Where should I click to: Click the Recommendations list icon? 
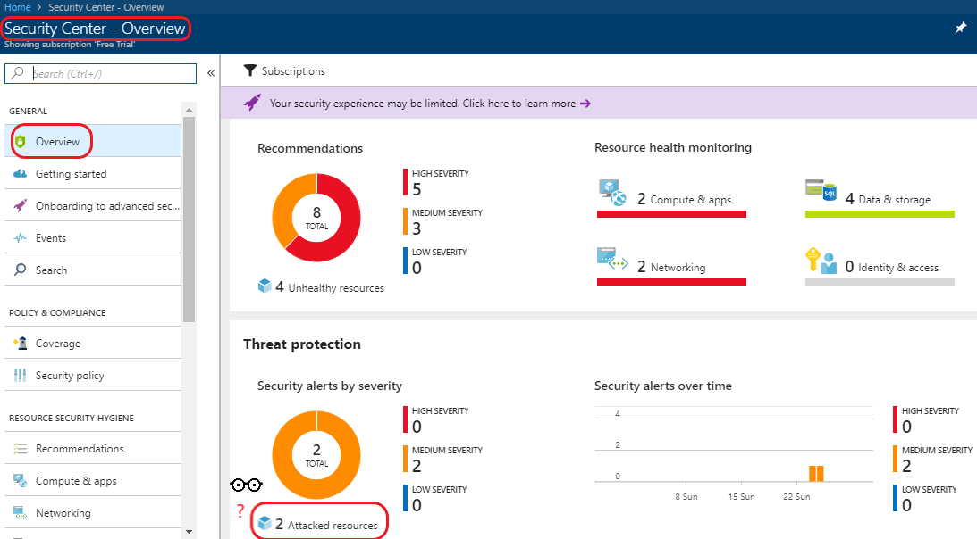(21, 448)
